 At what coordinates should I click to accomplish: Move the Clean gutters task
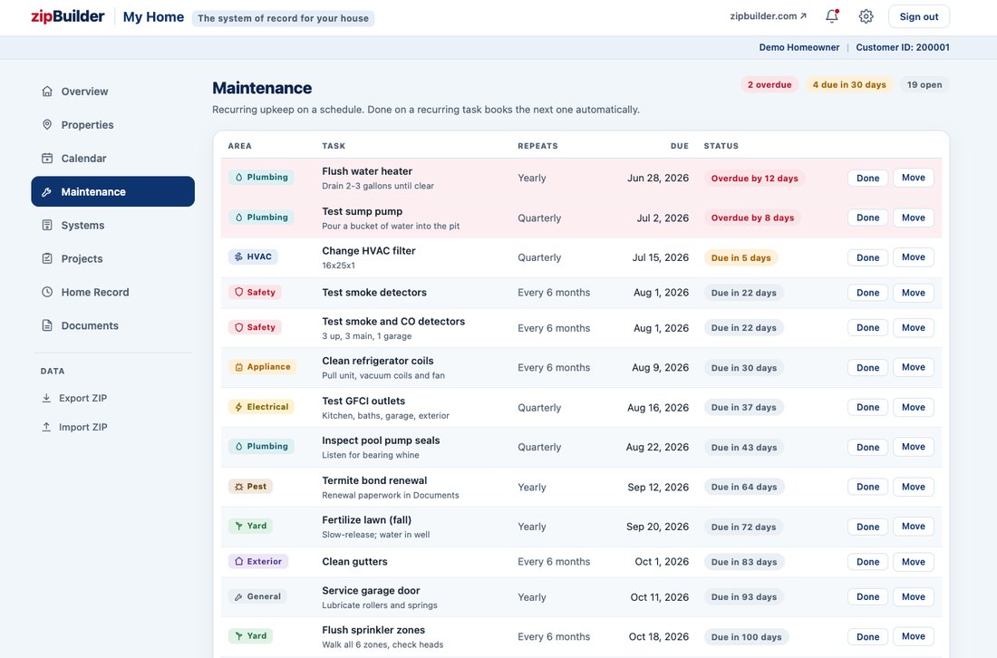click(913, 561)
